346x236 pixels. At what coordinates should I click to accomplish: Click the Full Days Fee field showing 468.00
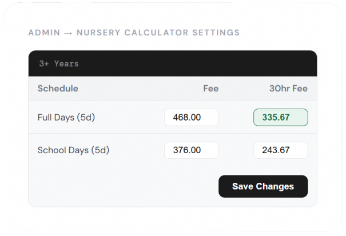click(x=191, y=118)
